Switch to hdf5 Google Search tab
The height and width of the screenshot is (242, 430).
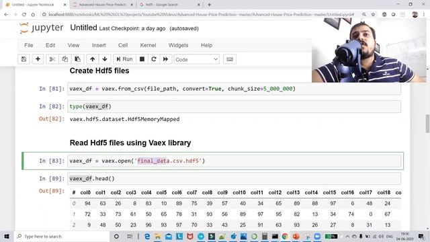[x=170, y=5]
